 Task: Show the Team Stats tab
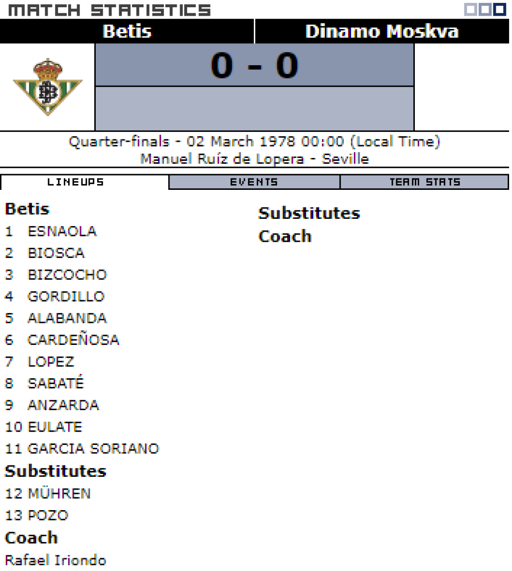point(424,182)
